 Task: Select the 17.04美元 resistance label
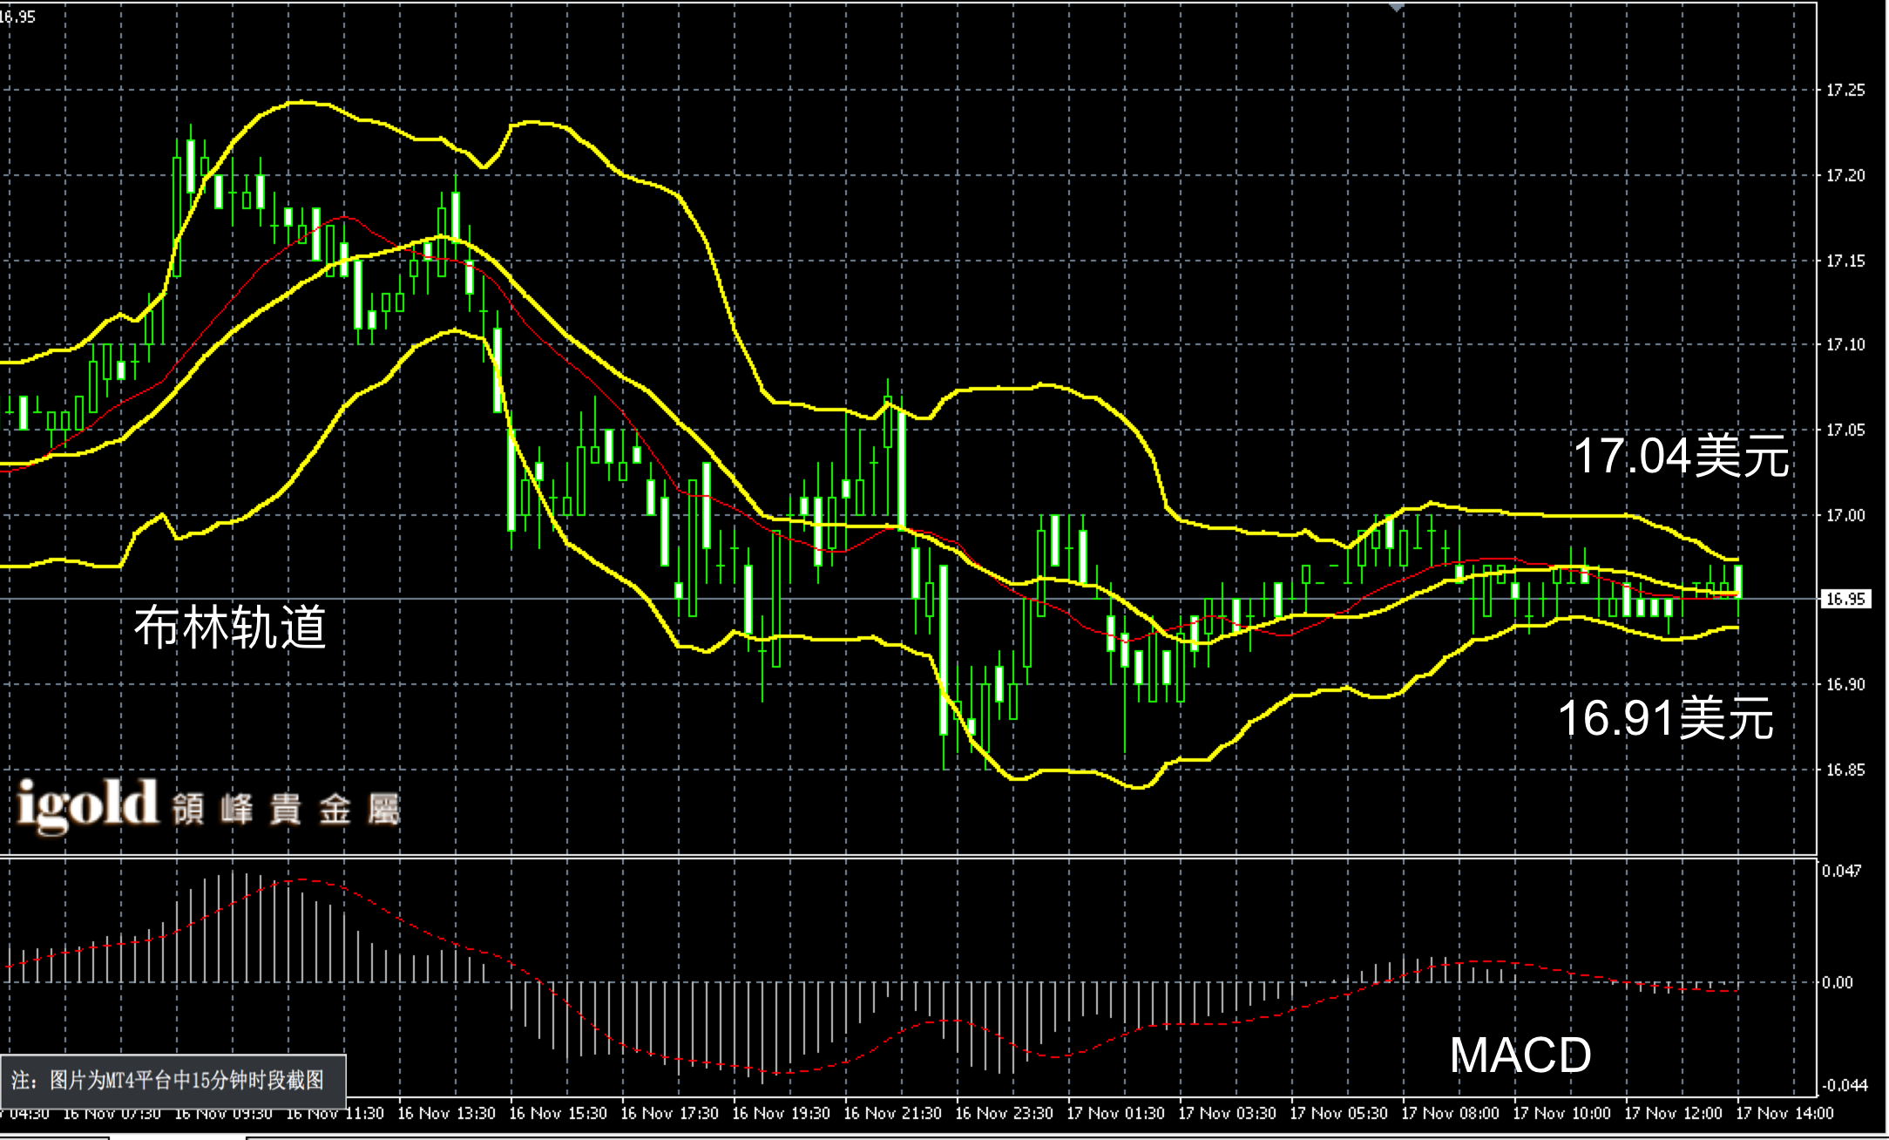coord(1680,456)
